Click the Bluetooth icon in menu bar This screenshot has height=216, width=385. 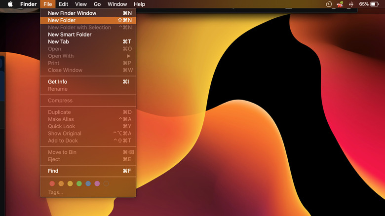click(351, 4)
